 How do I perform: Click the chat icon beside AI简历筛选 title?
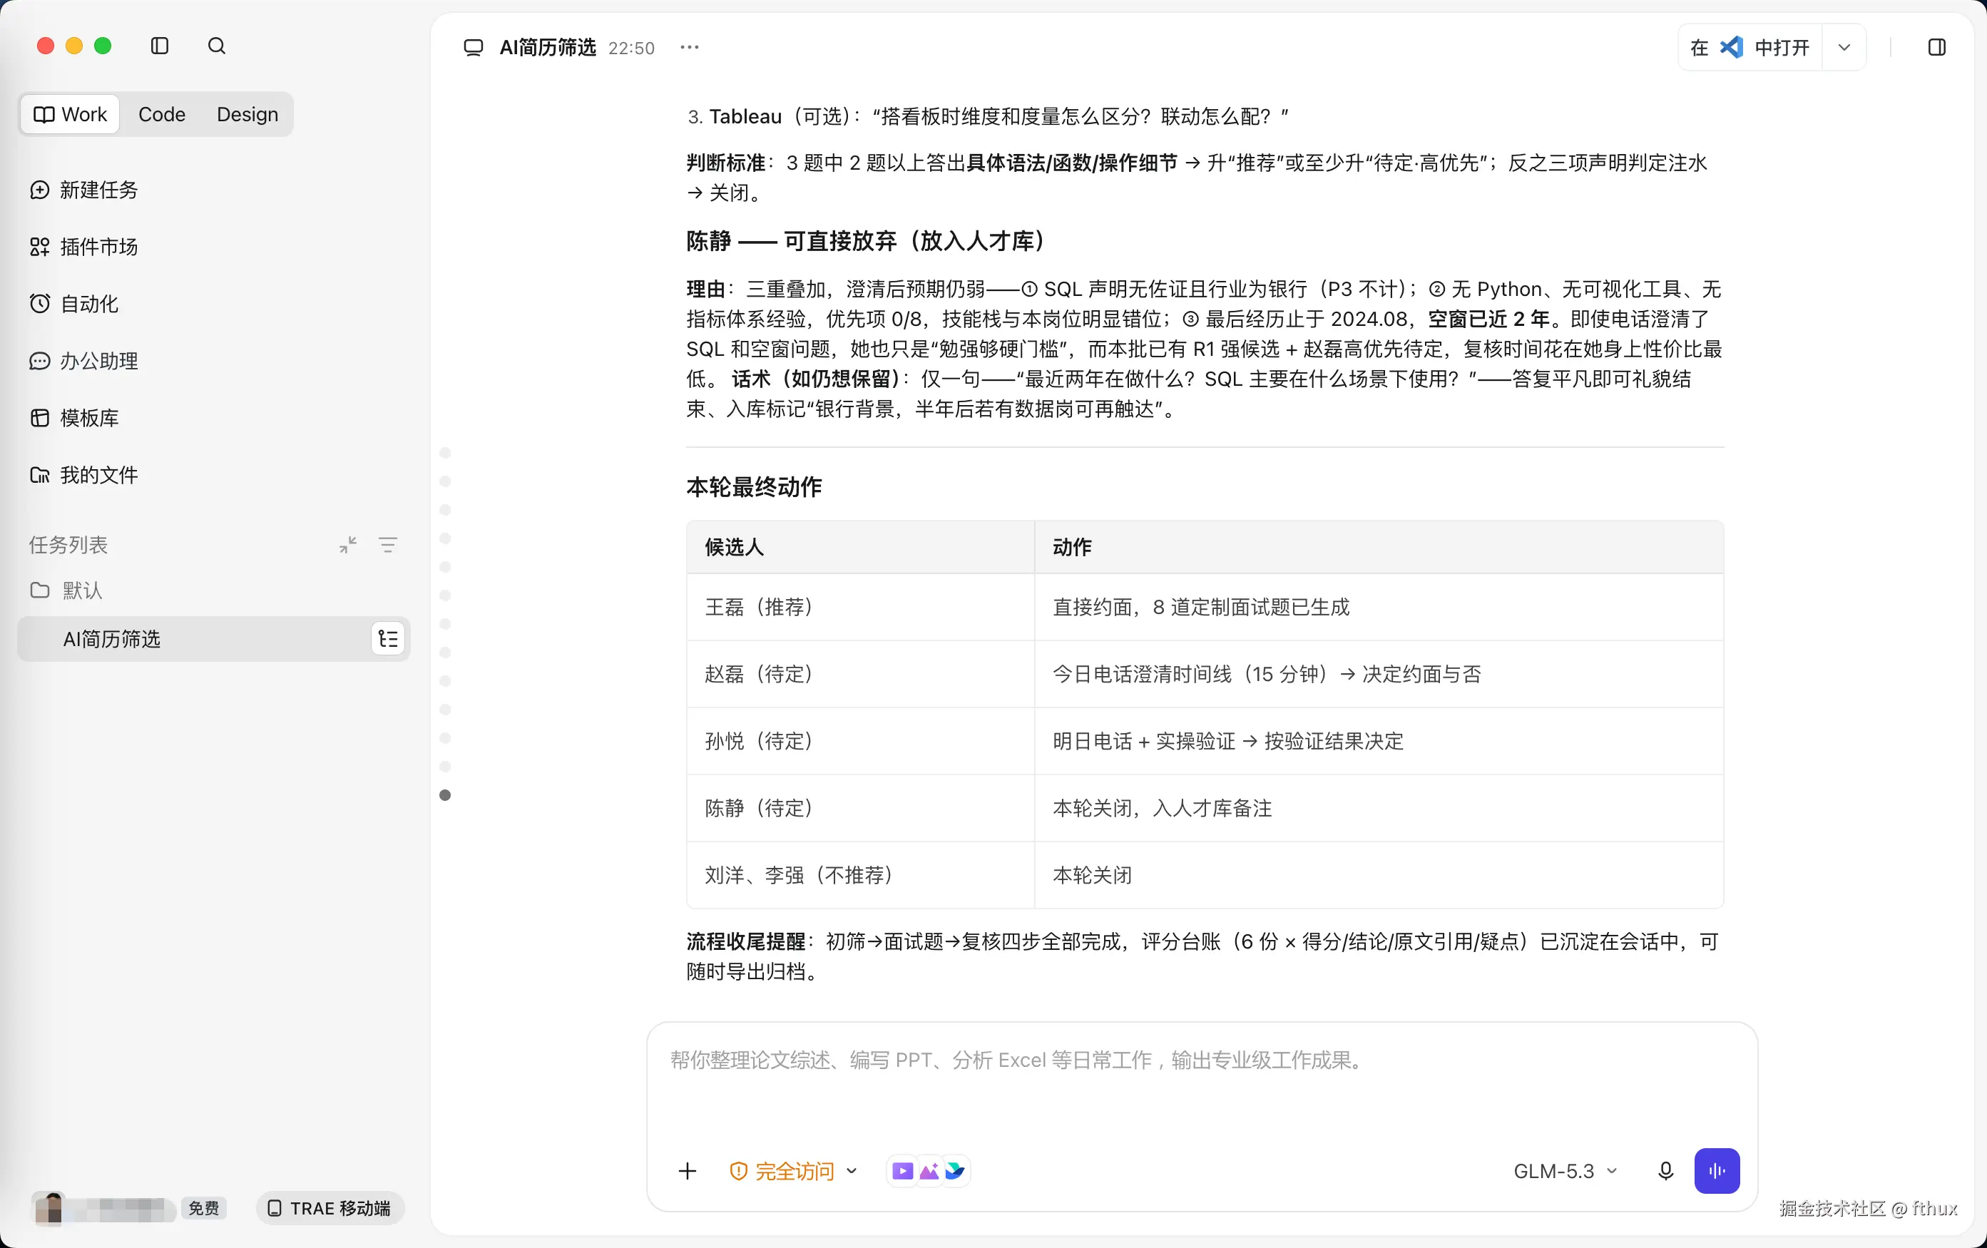[x=473, y=48]
